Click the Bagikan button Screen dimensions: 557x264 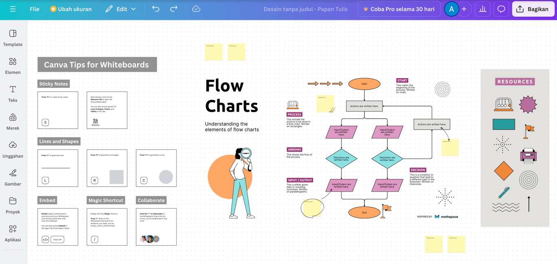[x=533, y=9]
